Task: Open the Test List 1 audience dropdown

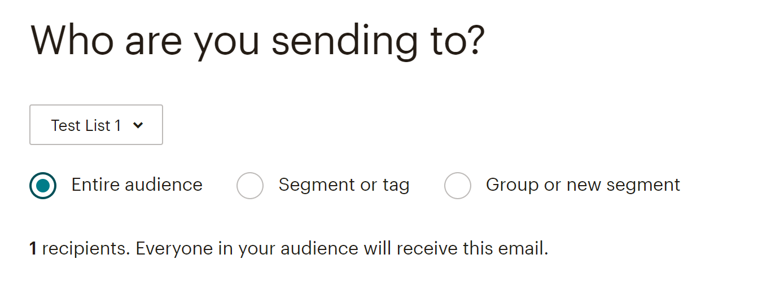Action: click(x=96, y=125)
